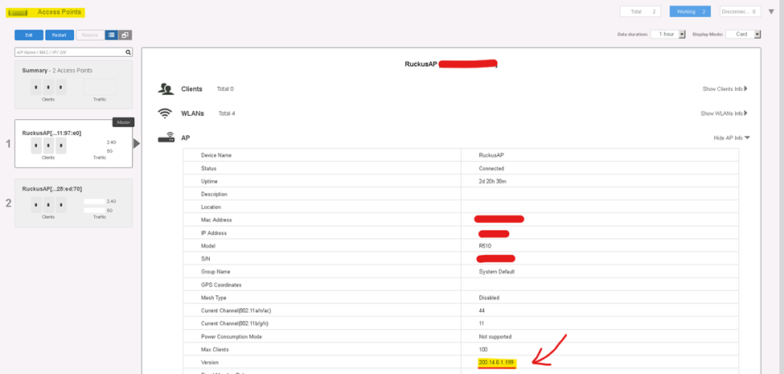
Task: Collapse the Hide AP Info section
Action: click(x=731, y=138)
